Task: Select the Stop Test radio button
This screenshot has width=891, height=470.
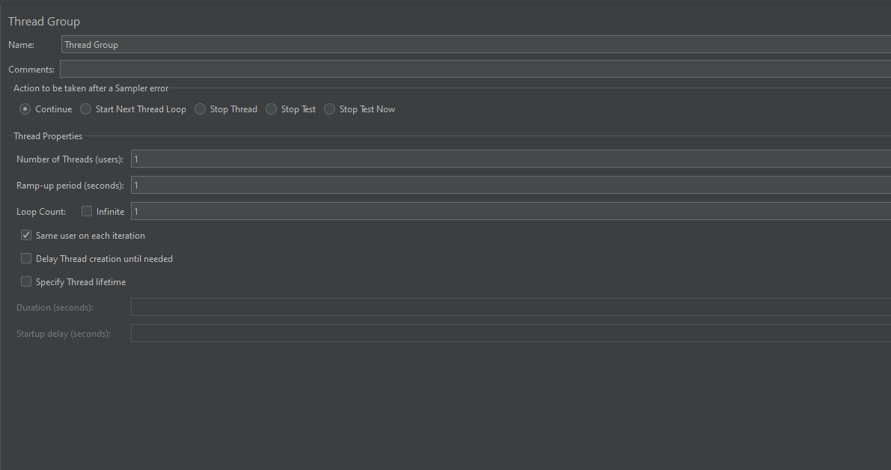Action: pos(271,109)
